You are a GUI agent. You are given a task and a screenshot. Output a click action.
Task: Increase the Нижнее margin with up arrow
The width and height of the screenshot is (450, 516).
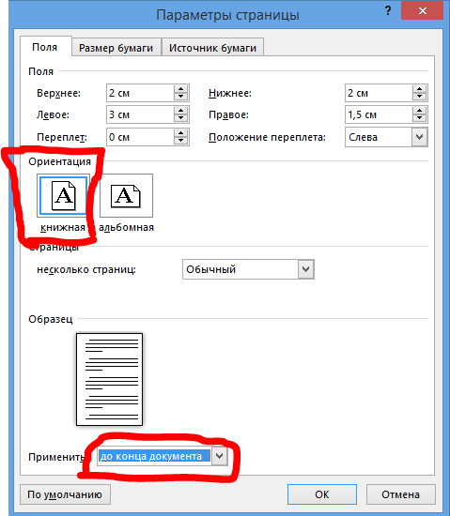point(419,89)
